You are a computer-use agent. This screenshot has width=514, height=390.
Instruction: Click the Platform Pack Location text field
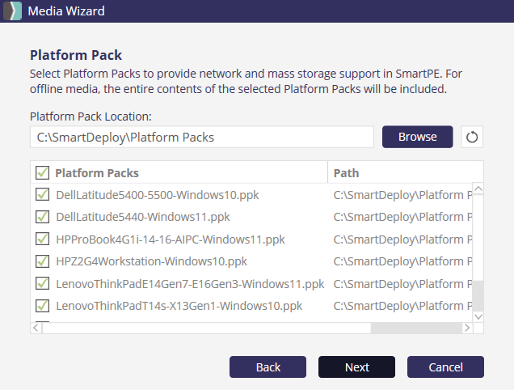coord(201,137)
